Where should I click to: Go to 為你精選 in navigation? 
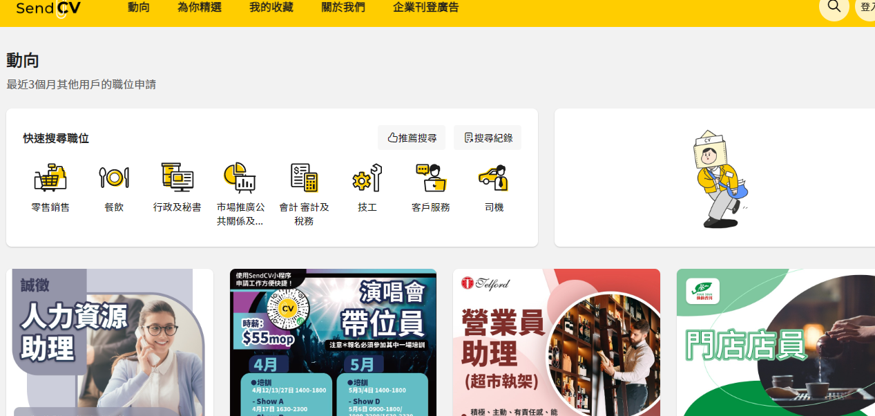[x=200, y=8]
